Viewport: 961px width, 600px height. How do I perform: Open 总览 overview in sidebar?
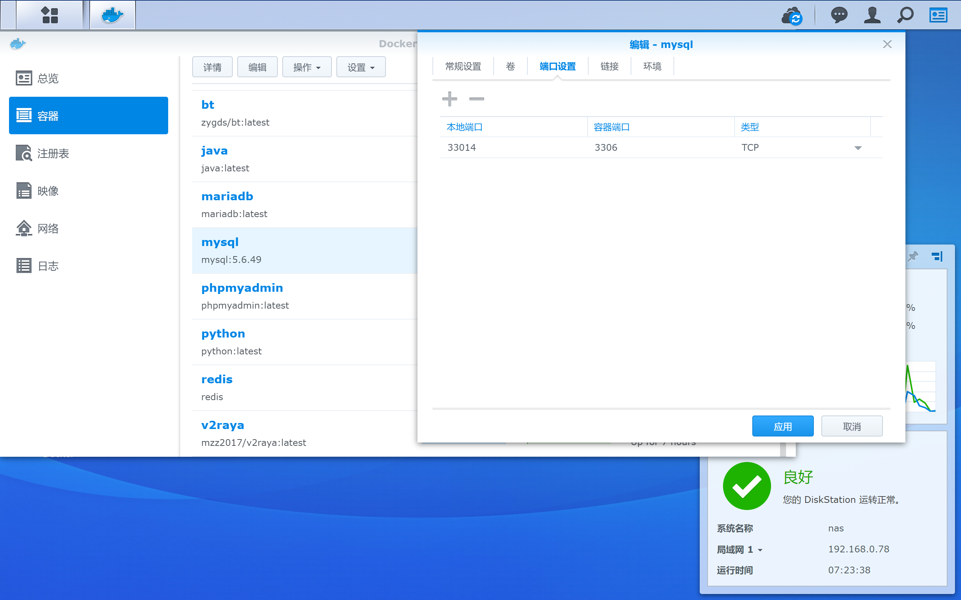pos(89,78)
